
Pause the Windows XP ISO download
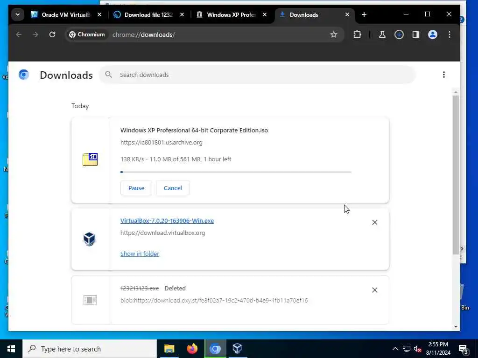[136, 188]
